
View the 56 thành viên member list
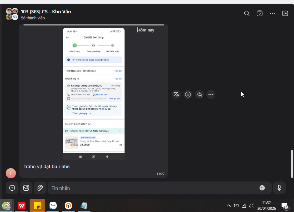[x=33, y=18]
